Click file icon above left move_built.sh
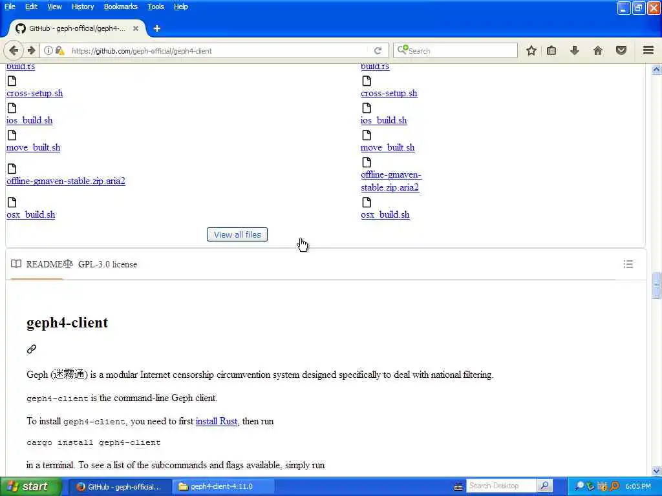The image size is (662, 496). tap(12, 135)
